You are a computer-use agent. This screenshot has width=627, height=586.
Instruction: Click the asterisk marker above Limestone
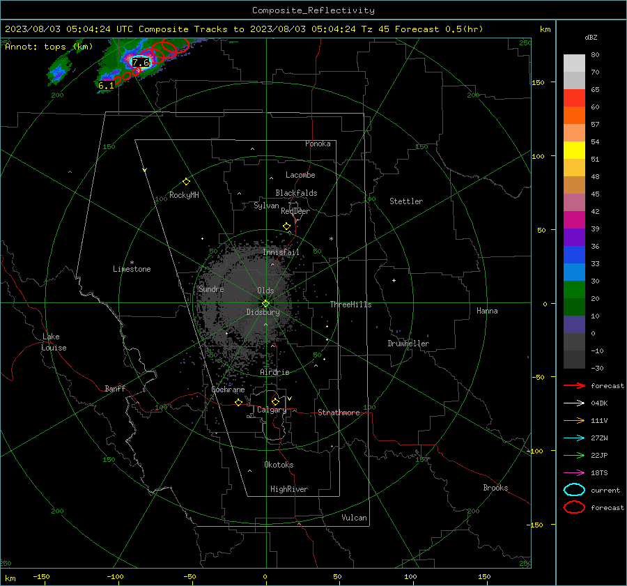(132, 263)
